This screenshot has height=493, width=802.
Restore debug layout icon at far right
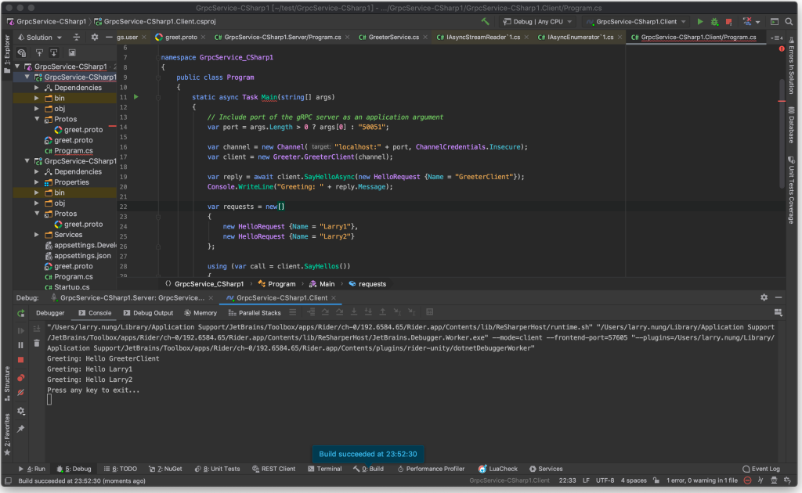pos(778,313)
